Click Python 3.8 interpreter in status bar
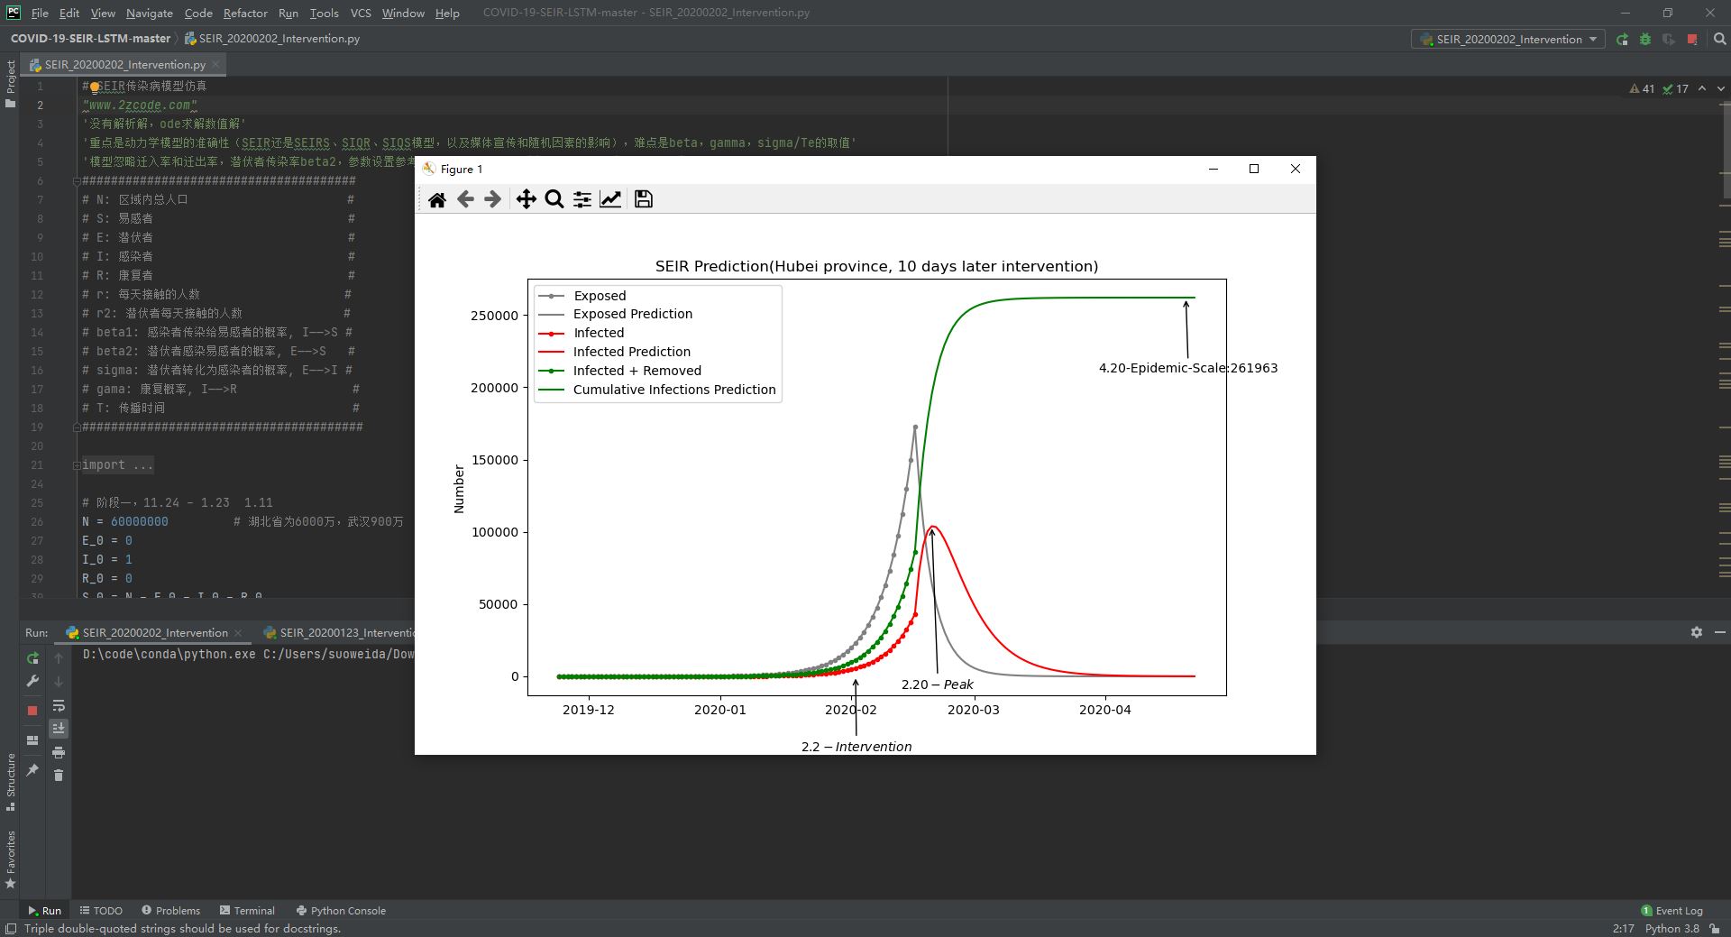The image size is (1731, 937). [1671, 929]
